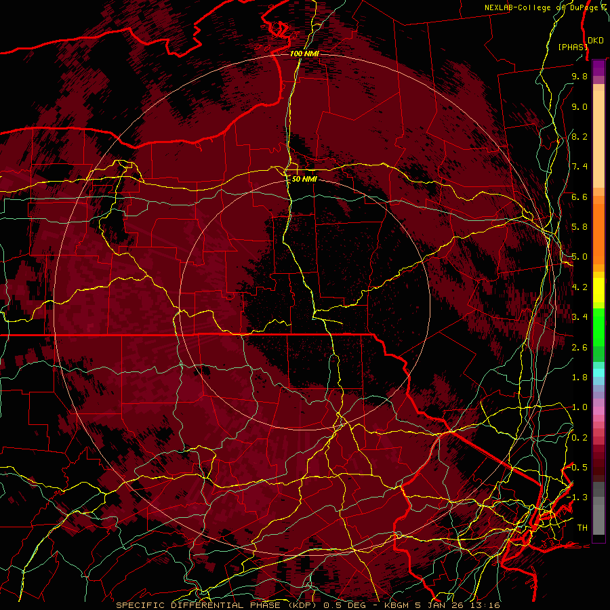
Task: Click the DKD label above the legend
Action: (x=596, y=41)
